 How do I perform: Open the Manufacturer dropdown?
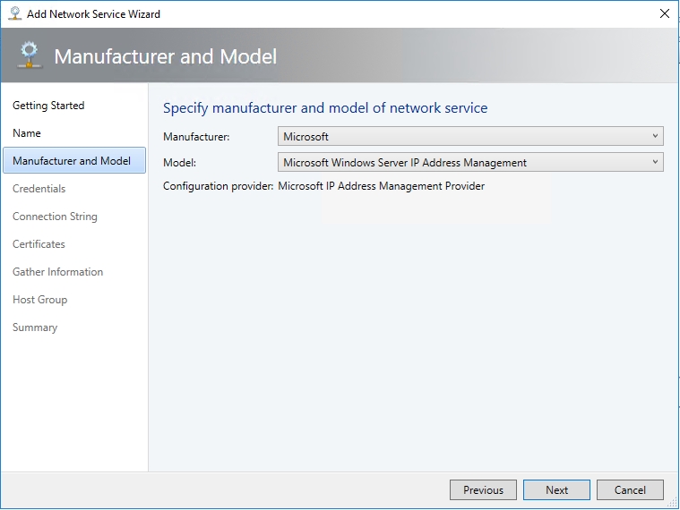[470, 136]
